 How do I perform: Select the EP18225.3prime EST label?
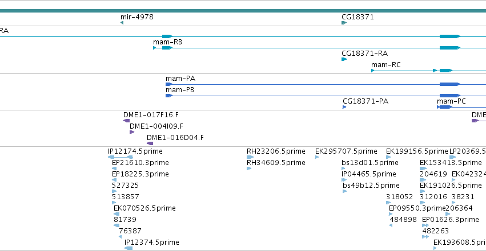click(x=140, y=174)
